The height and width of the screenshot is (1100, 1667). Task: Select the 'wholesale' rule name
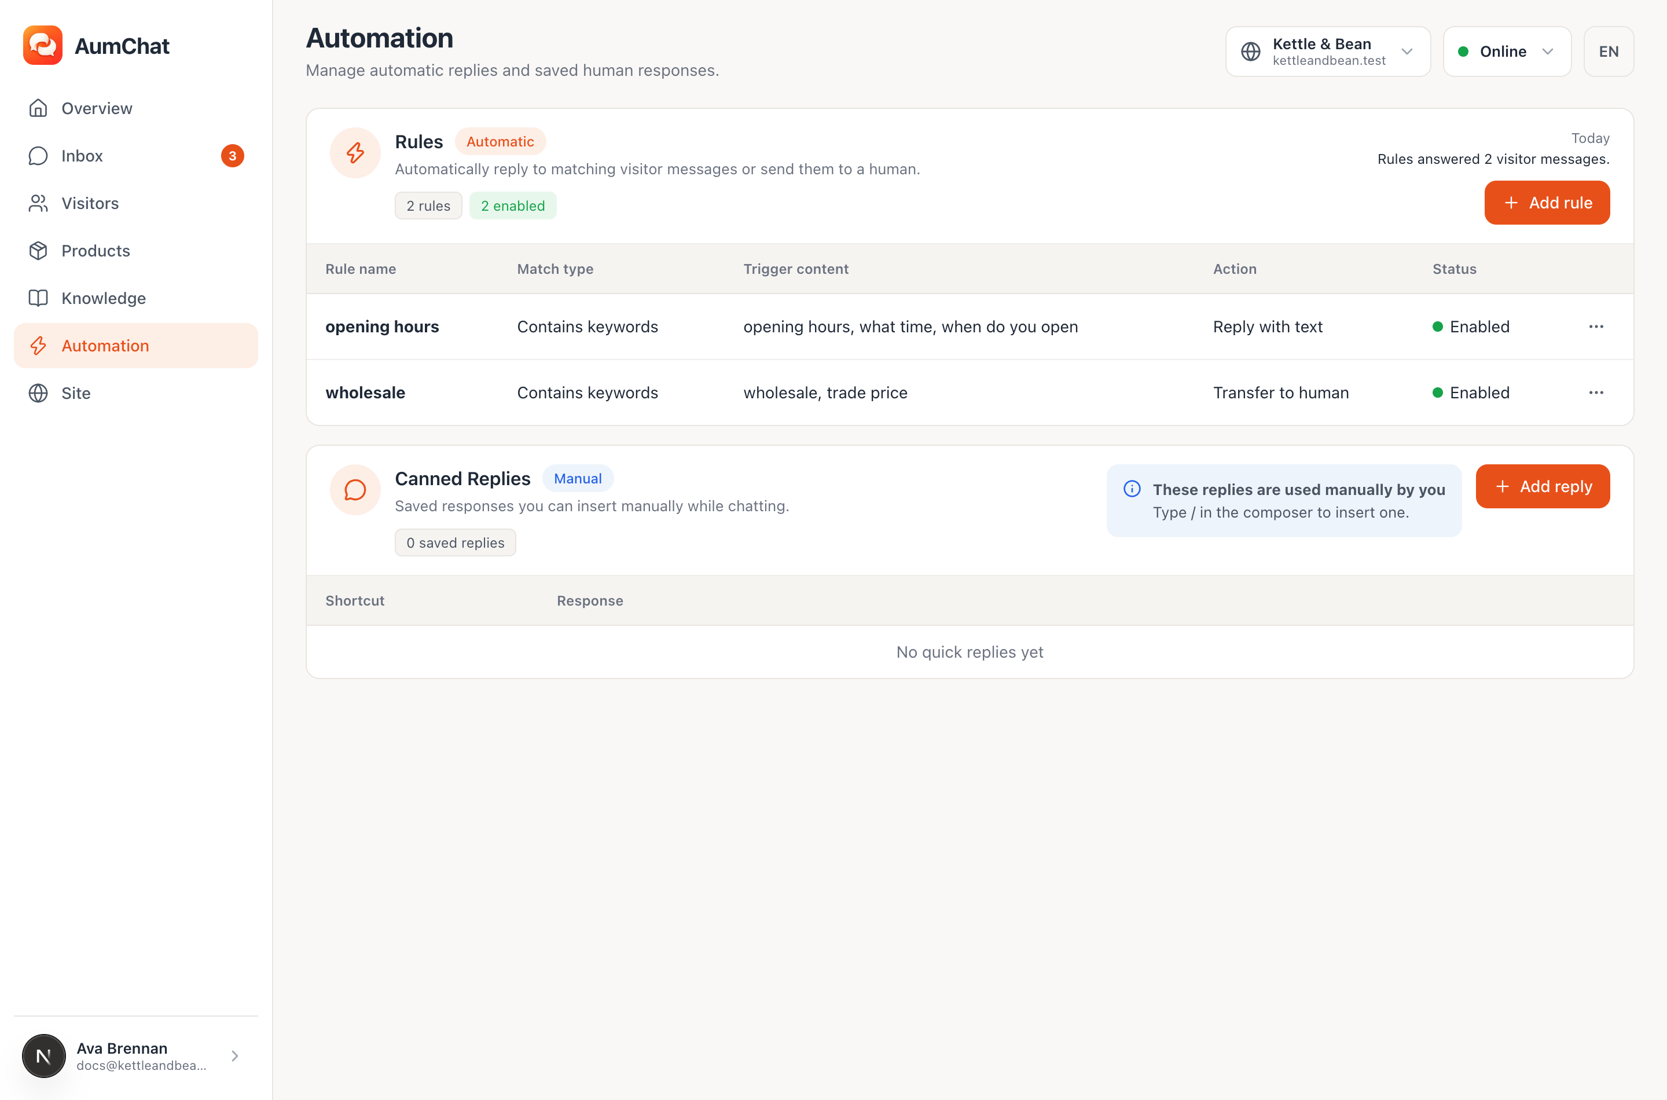click(x=365, y=393)
